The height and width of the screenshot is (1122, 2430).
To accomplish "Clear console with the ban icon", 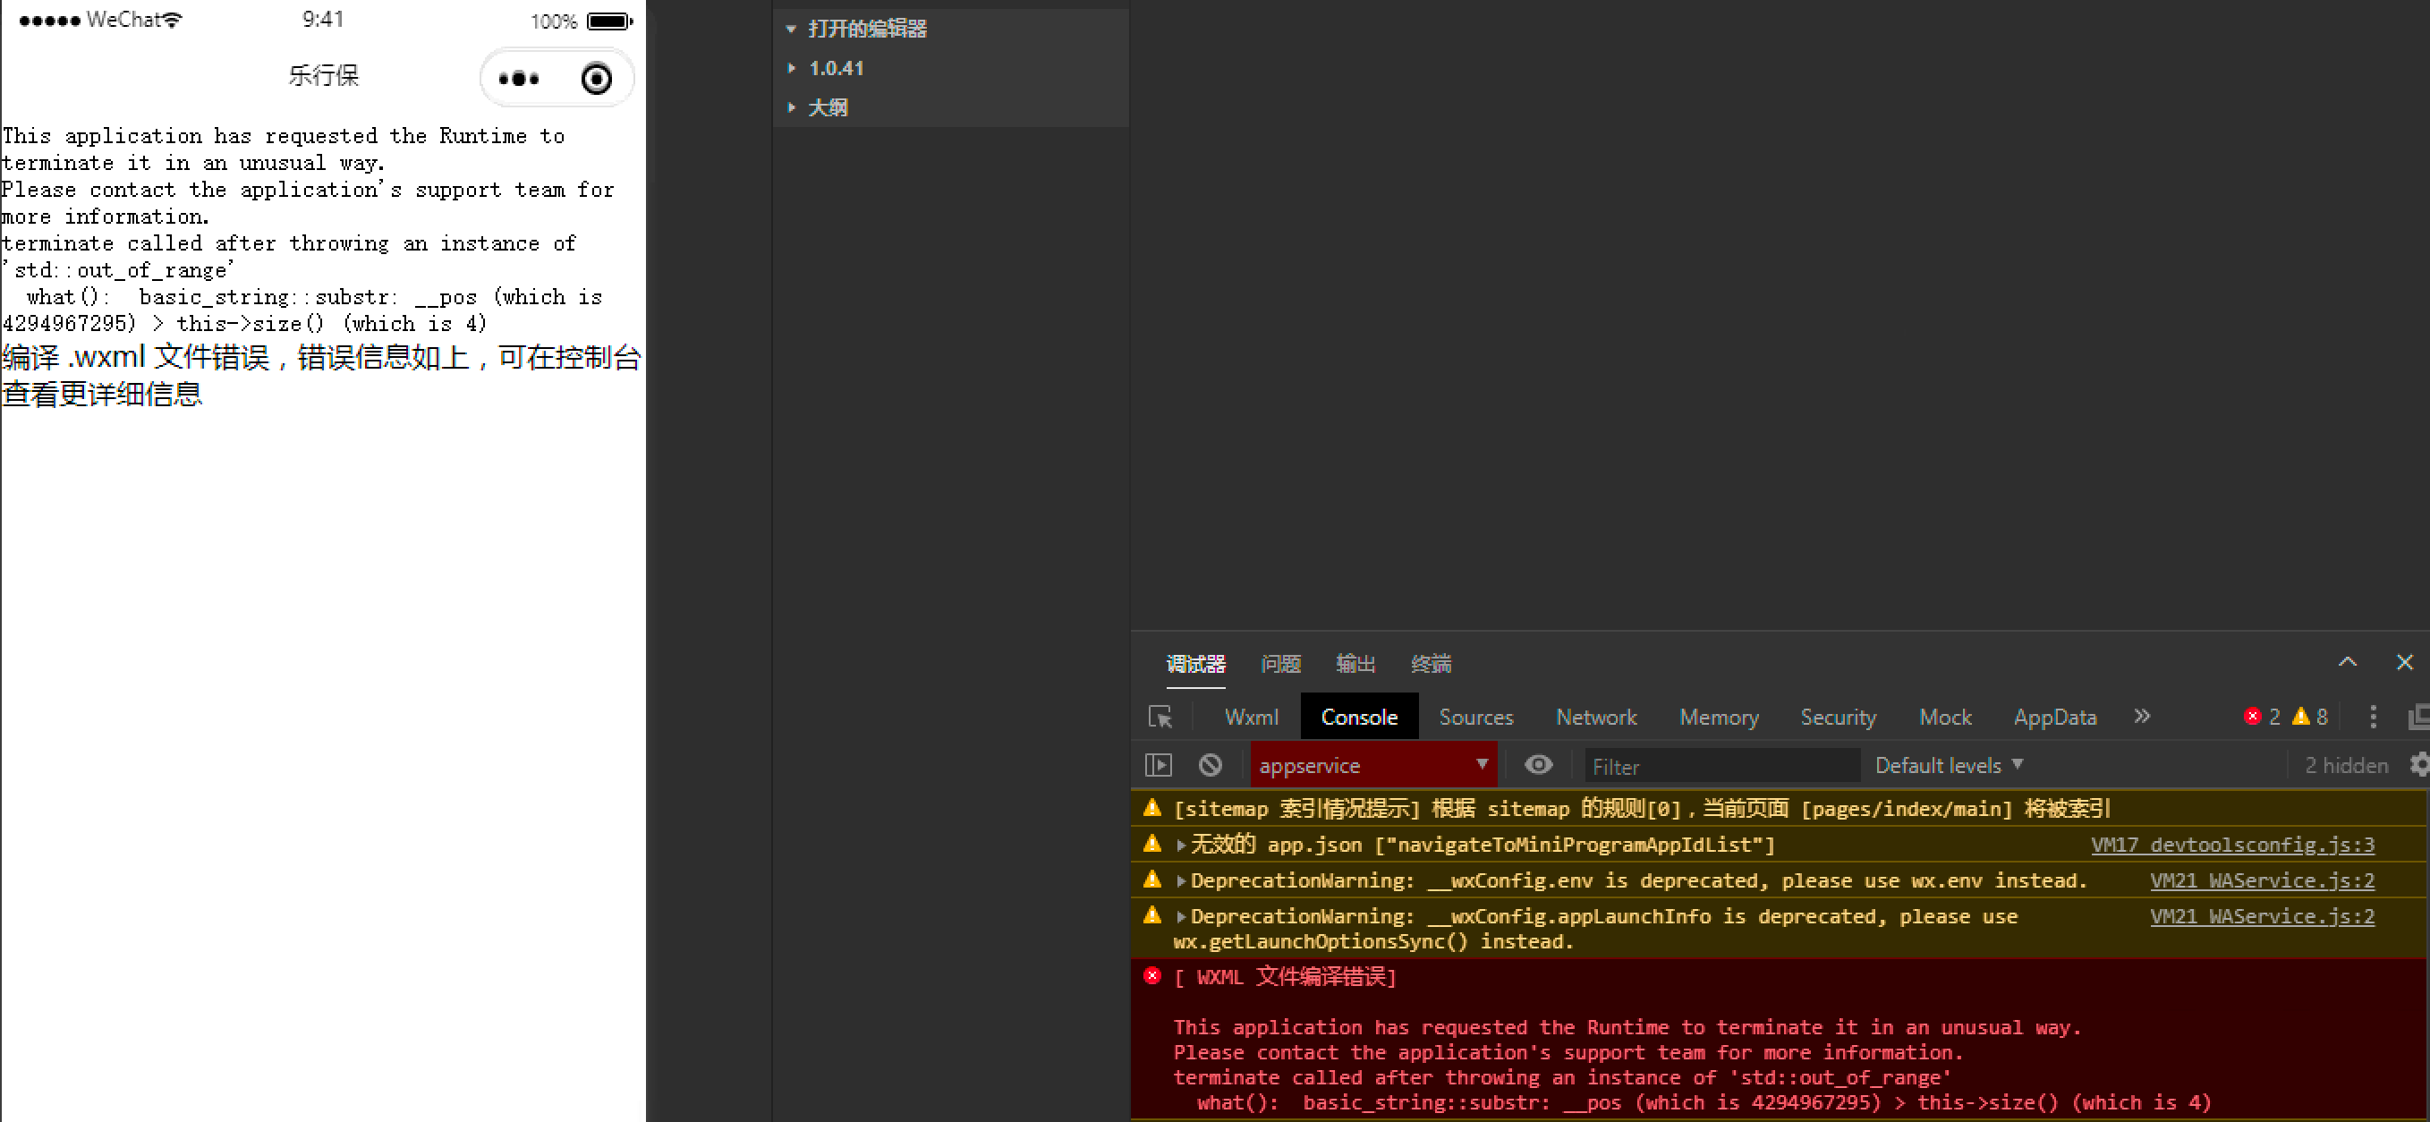I will click(1211, 764).
